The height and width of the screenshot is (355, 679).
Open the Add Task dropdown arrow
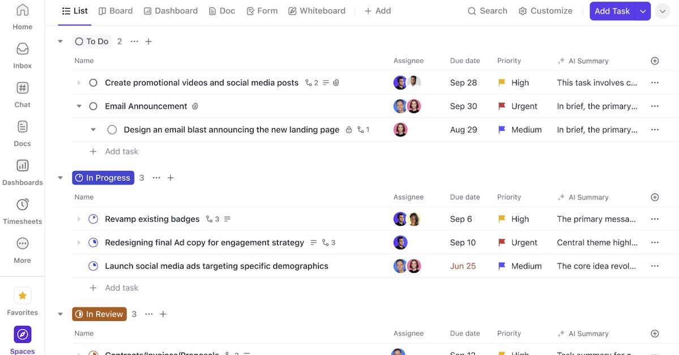pos(643,11)
